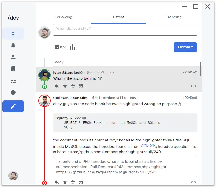Viewport: 216px width, 187px height.
Task: Open the @sulimanbenhalim handle
Action: 109,98
